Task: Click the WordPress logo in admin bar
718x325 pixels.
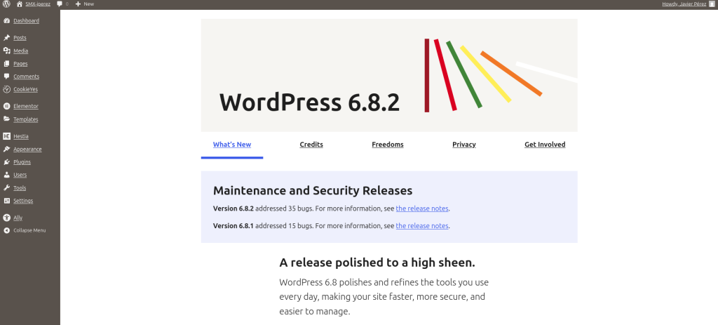Action: point(6,4)
